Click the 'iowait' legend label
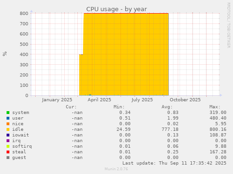233x174 pixels. (x=21, y=135)
